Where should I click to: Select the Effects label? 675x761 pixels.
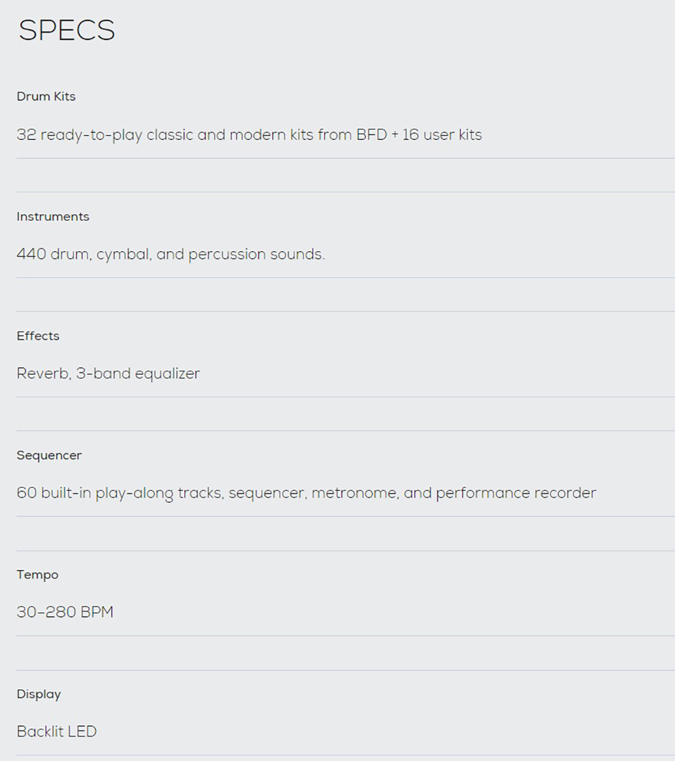(38, 336)
